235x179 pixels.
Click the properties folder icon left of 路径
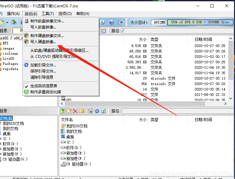[x=103, y=31]
